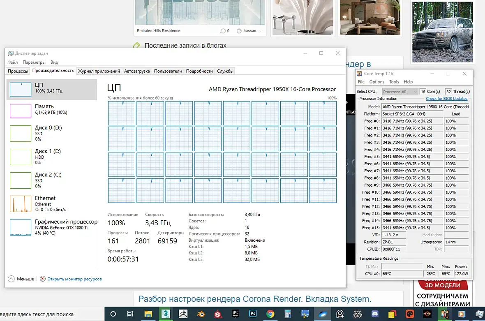Screen dimensions: 485x321
Task: Click the living room interior thumbnail
Action: (x=370, y=17)
